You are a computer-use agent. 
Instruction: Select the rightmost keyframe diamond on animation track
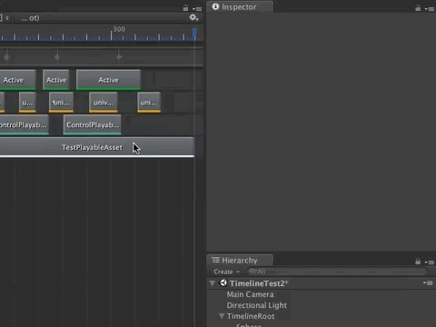pos(119,57)
